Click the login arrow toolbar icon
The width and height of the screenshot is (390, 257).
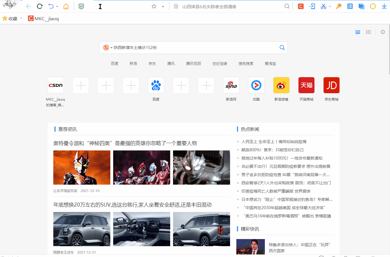[x=312, y=6]
